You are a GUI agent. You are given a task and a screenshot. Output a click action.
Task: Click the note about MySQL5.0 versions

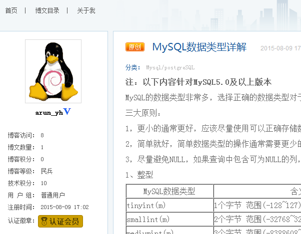tap(198, 82)
